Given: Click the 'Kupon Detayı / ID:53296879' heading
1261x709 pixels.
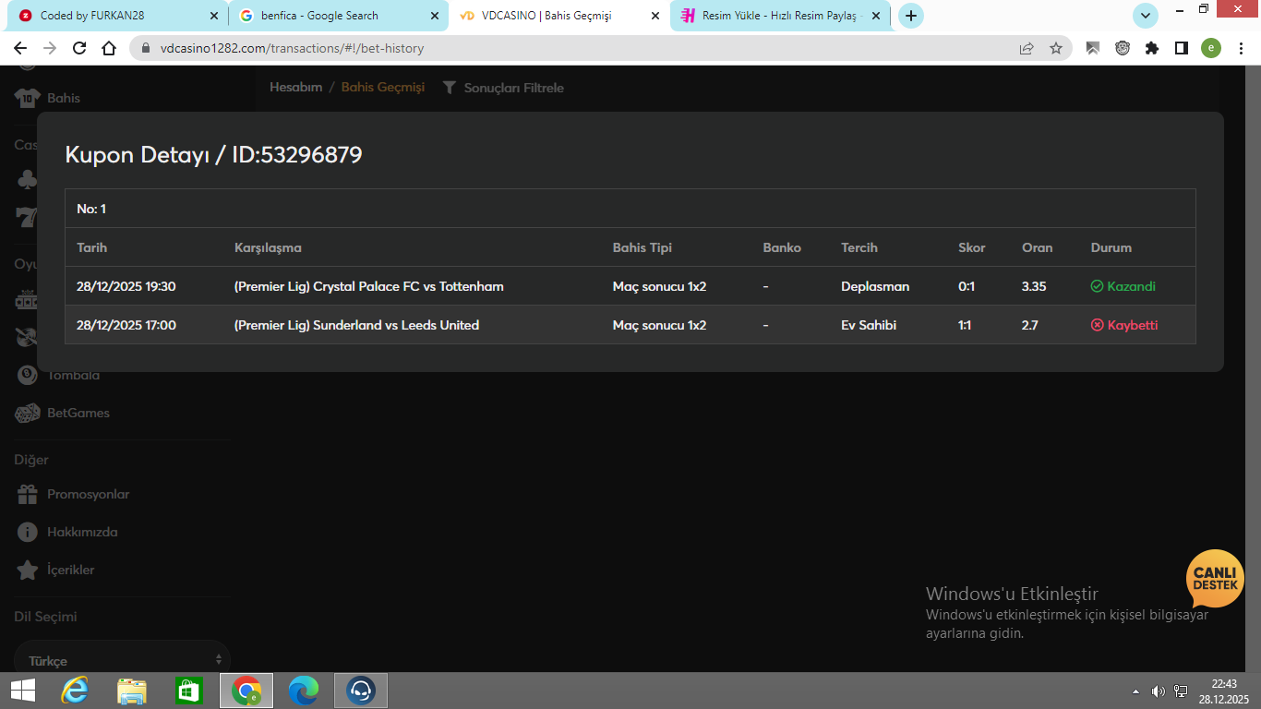Looking at the screenshot, I should coord(213,155).
